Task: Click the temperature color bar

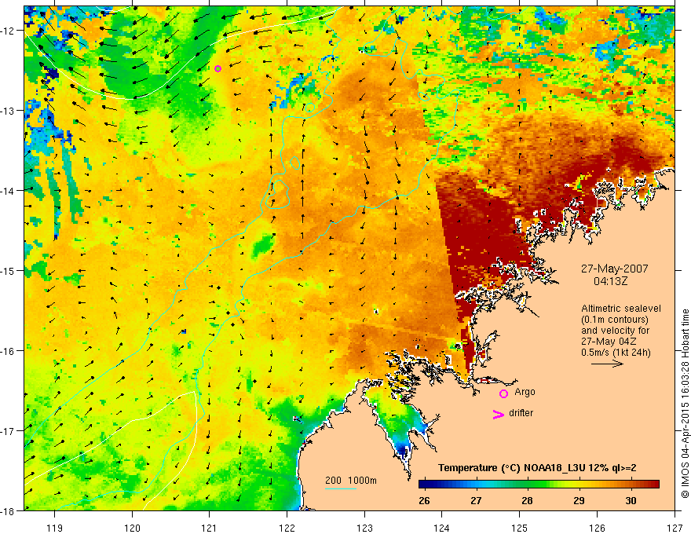Action: point(539,484)
